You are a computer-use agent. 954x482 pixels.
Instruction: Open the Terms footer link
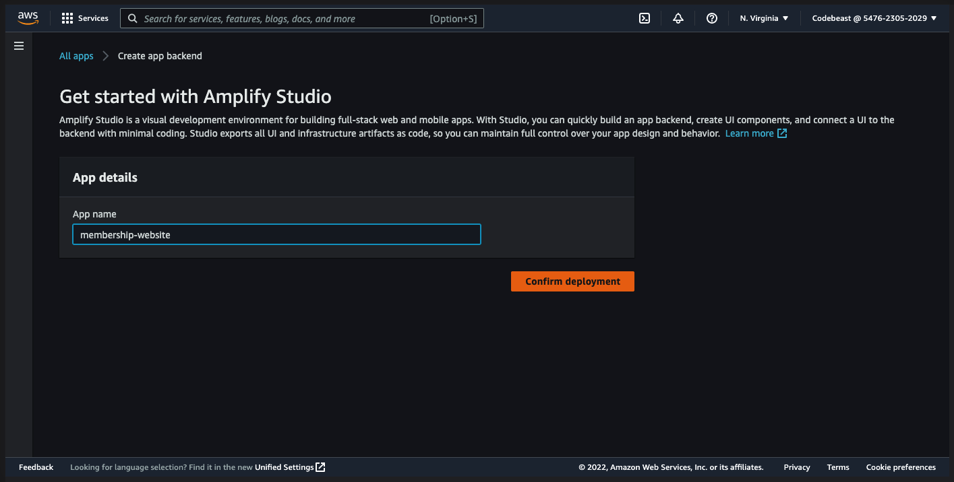838,467
